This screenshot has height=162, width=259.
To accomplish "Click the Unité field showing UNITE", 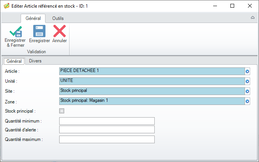I will click(x=152, y=81).
